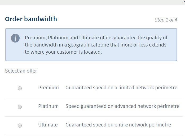Select the Premium offer radio button
The height and width of the screenshot is (140, 185).
(20, 88)
